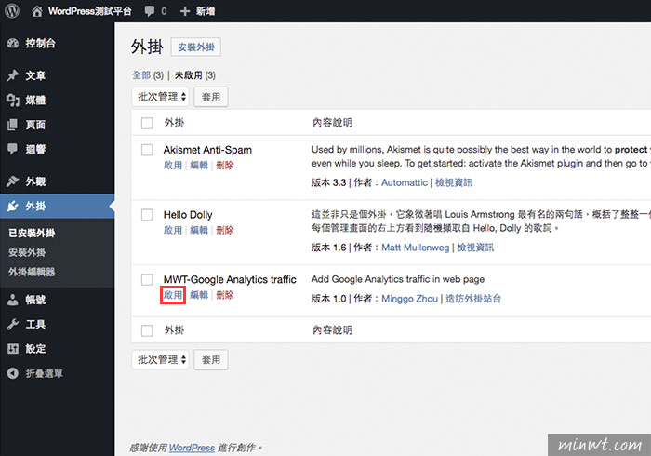Click the top 套用 button
Image resolution: width=651 pixels, height=456 pixels.
pos(211,97)
